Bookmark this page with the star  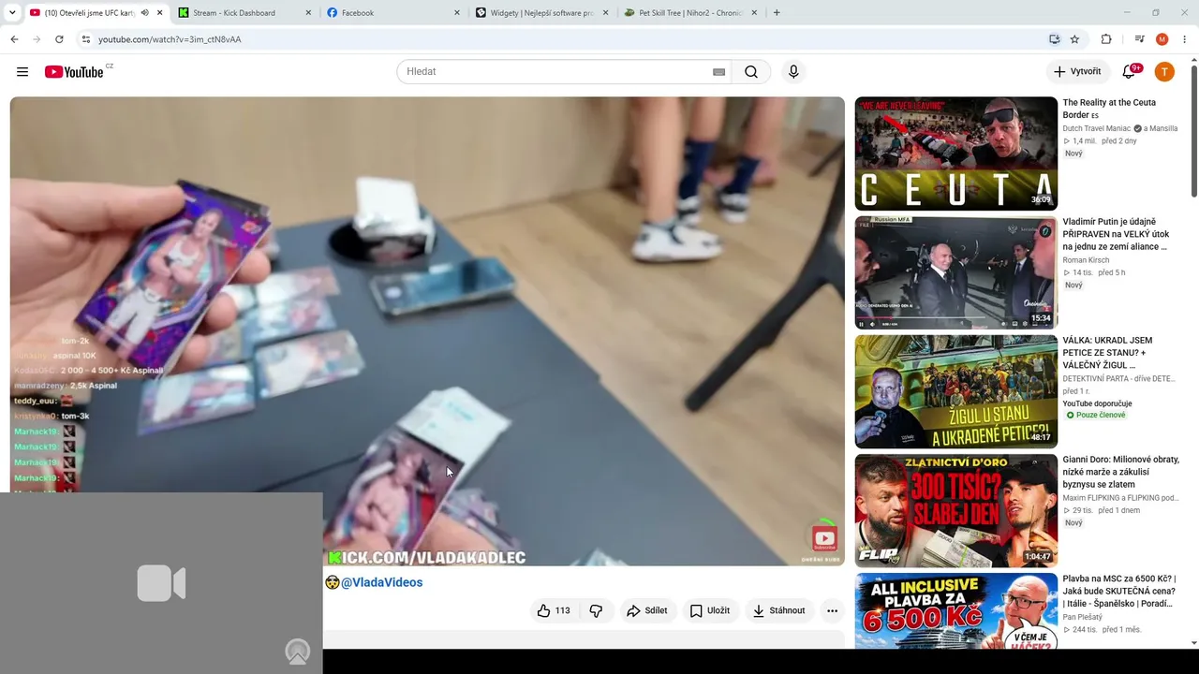pos(1074,39)
